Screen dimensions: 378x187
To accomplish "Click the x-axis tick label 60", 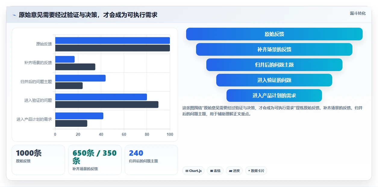I will [x=124, y=135].
